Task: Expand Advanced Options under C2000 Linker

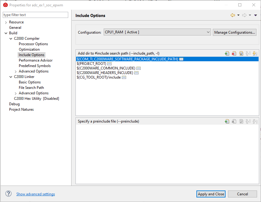Action: coord(16,93)
